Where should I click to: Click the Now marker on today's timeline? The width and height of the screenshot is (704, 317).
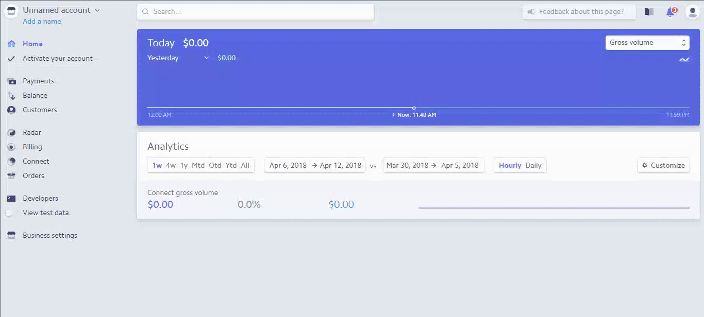(414, 108)
